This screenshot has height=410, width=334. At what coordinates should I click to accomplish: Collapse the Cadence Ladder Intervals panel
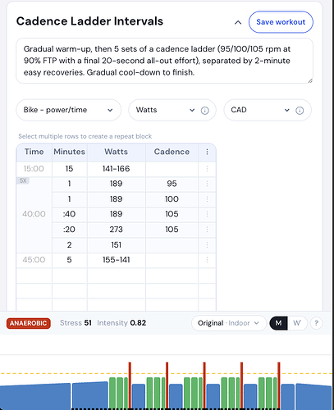click(x=238, y=22)
